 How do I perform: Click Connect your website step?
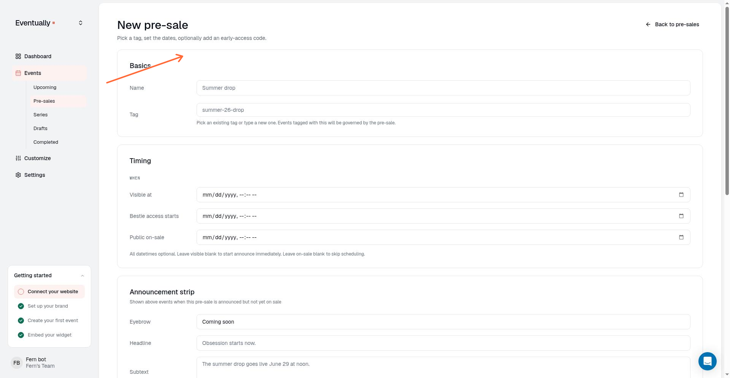point(49,292)
